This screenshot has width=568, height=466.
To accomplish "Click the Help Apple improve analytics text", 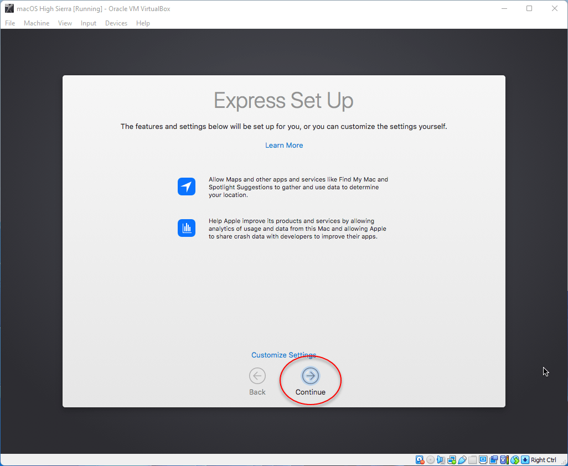I will click(x=297, y=229).
